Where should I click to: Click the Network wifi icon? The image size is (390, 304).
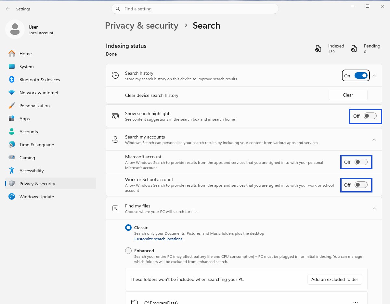12,93
